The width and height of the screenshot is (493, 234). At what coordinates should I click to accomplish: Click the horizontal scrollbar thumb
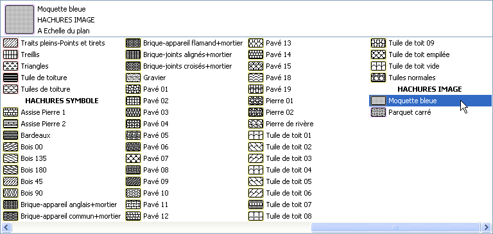(x=395, y=227)
